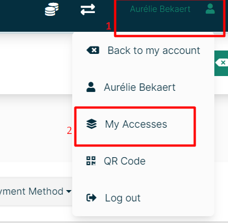The height and width of the screenshot is (223, 228).
Task: Choose QR Code from the menu
Action: [143, 161]
